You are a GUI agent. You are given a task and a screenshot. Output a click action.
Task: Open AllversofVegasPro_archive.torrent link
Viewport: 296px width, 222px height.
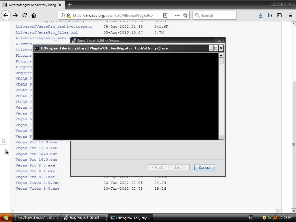pyautogui.click(x=53, y=27)
